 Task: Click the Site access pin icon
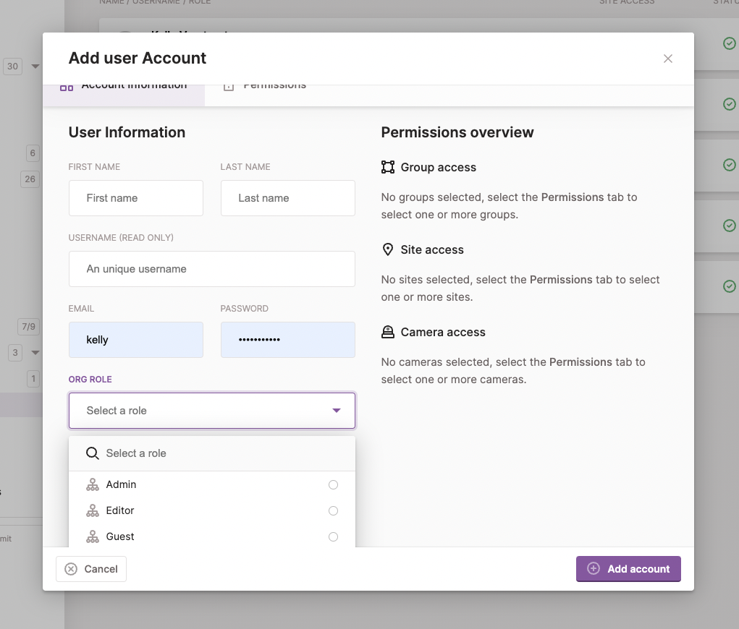[x=388, y=250]
